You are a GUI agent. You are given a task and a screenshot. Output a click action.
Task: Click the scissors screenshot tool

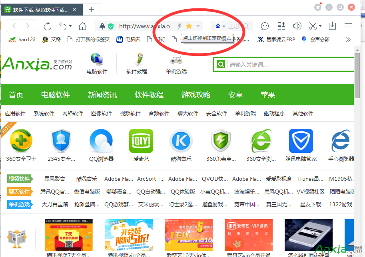click(x=313, y=26)
